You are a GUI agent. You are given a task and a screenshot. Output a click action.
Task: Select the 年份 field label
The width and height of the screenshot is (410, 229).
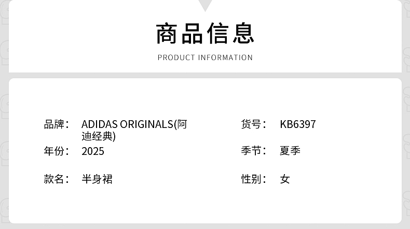click(x=56, y=151)
